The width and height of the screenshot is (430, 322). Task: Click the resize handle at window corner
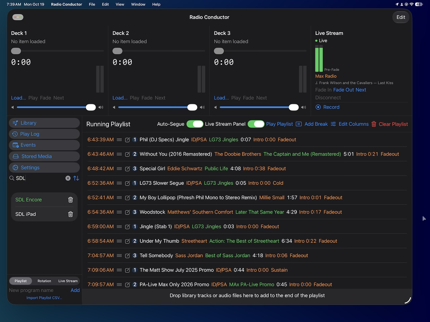[x=407, y=300]
